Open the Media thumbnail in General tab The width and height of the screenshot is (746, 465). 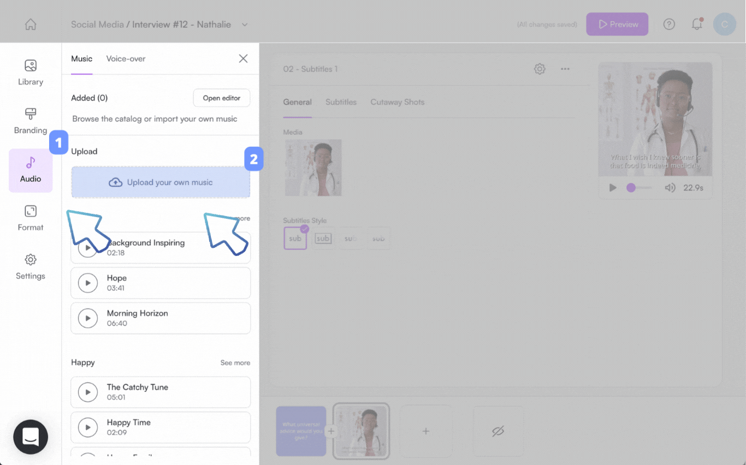tap(313, 168)
